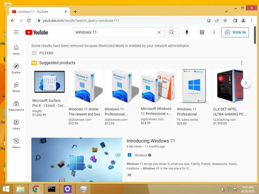Screen dimensions: 259x194
Task: Open Chrome profile avatar
Action: pos(243,20)
